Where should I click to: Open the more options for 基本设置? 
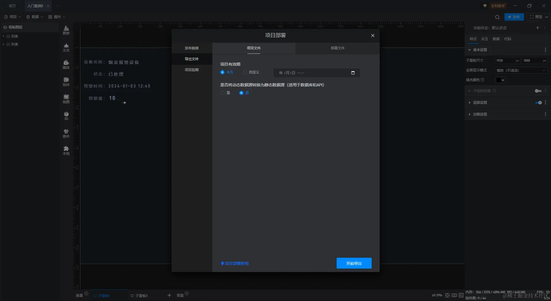pyautogui.click(x=545, y=50)
